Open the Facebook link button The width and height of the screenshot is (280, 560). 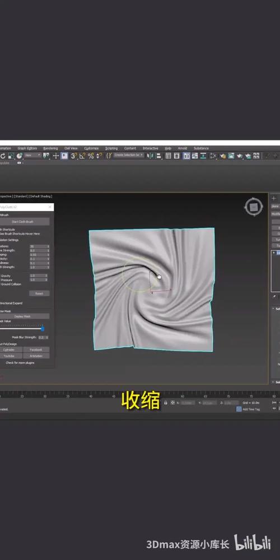[x=36, y=349]
